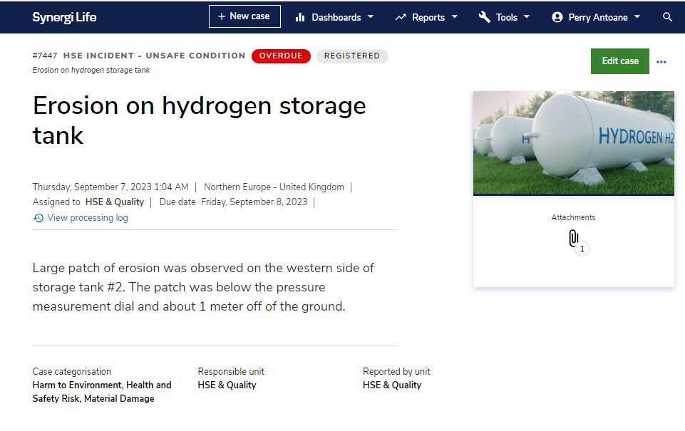This screenshot has height=431, width=685.
Task: Expand the Dashboards dropdown arrow
Action: [x=371, y=16]
